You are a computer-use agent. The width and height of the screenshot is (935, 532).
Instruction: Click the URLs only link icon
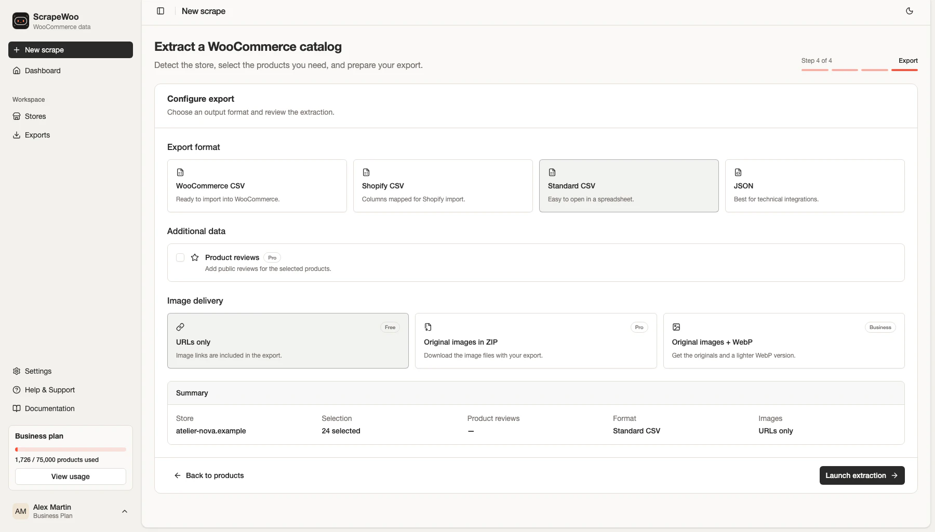point(180,327)
